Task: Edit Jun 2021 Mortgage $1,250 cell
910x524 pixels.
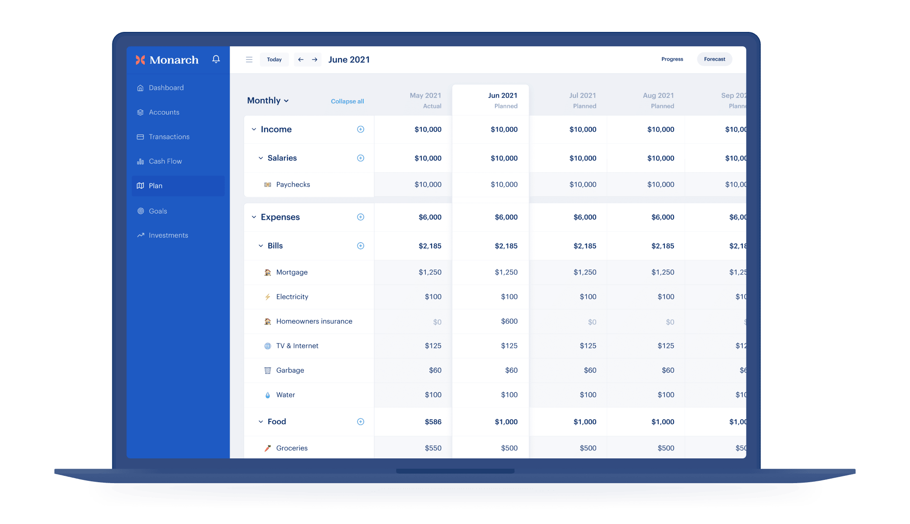Action: click(490, 272)
